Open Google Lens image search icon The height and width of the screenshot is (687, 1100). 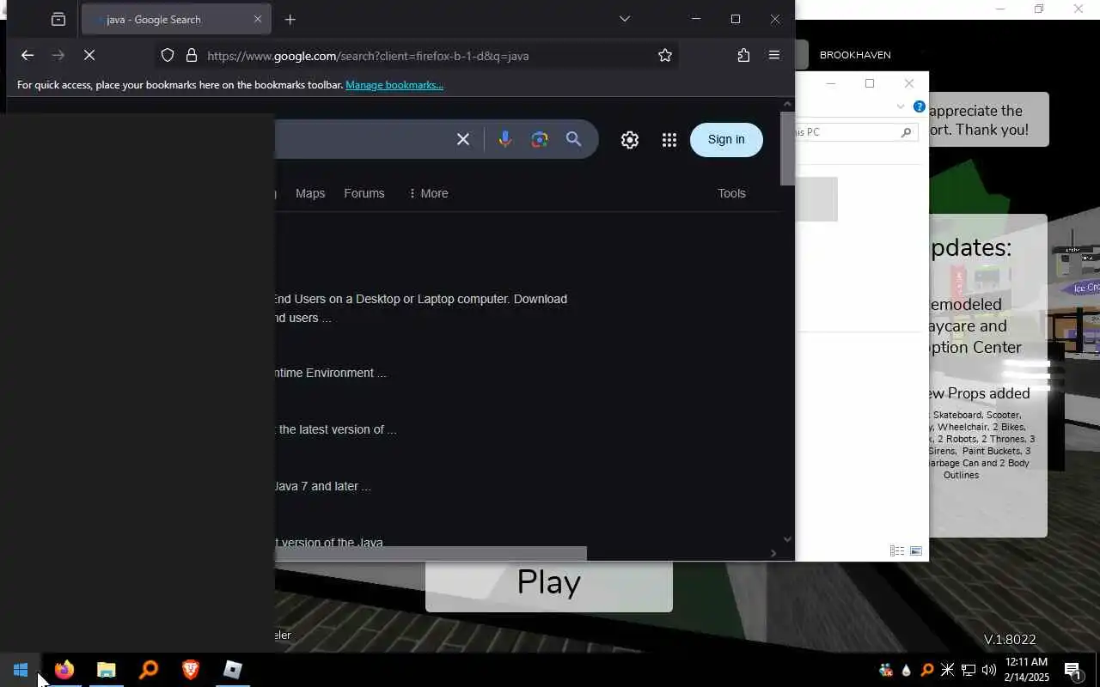540,139
